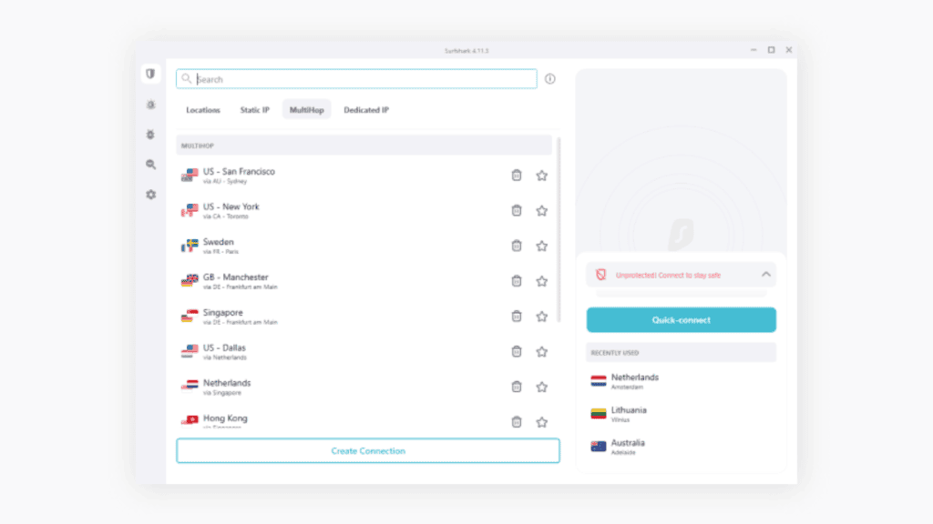
Task: Open the Dedicated IP tab
Action: point(365,109)
